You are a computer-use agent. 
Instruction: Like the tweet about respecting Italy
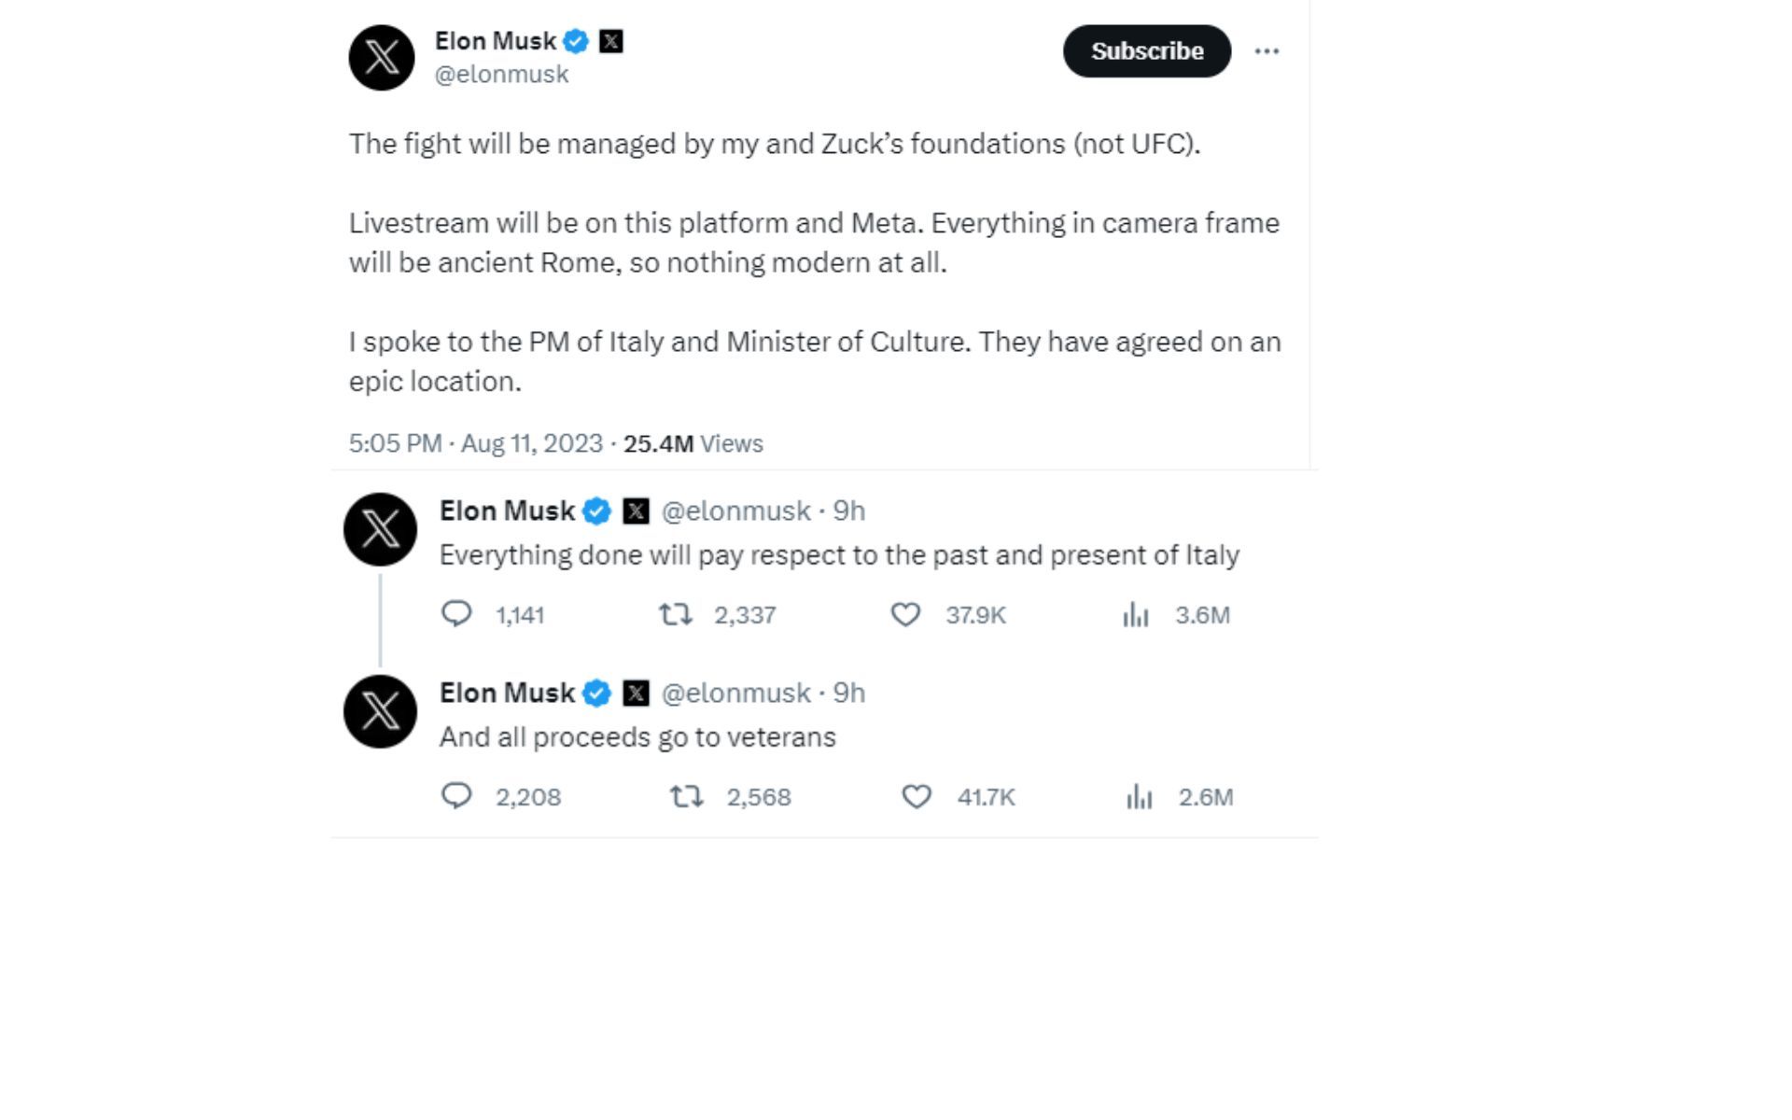[905, 614]
